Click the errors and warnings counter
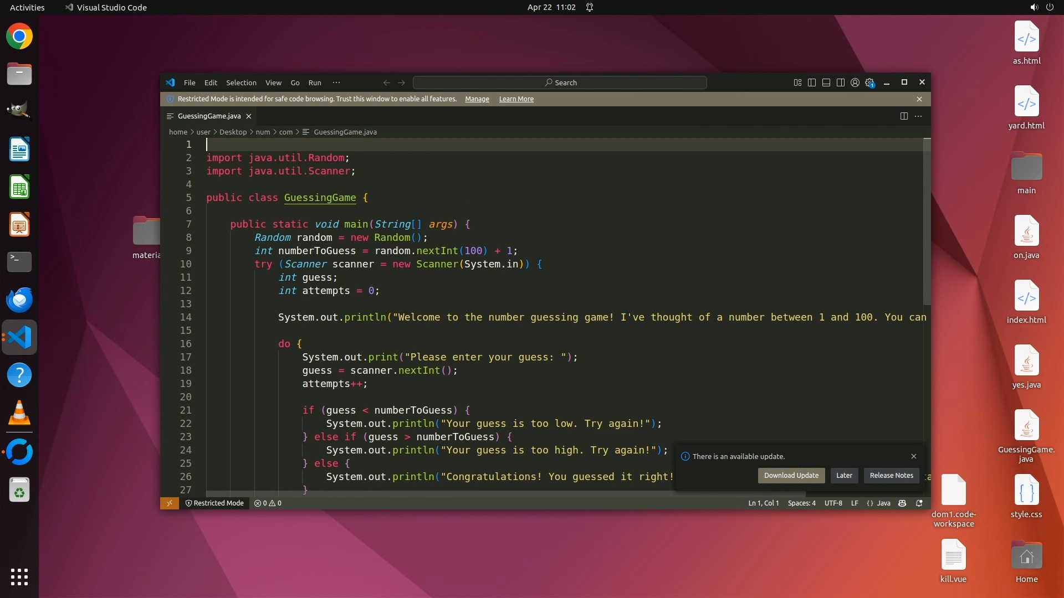Image resolution: width=1064 pixels, height=598 pixels. (x=268, y=503)
